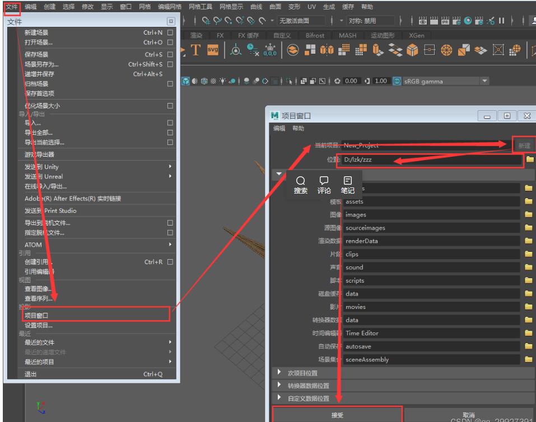Open option box for 导出全部
This screenshot has width=536, height=422.
point(169,133)
